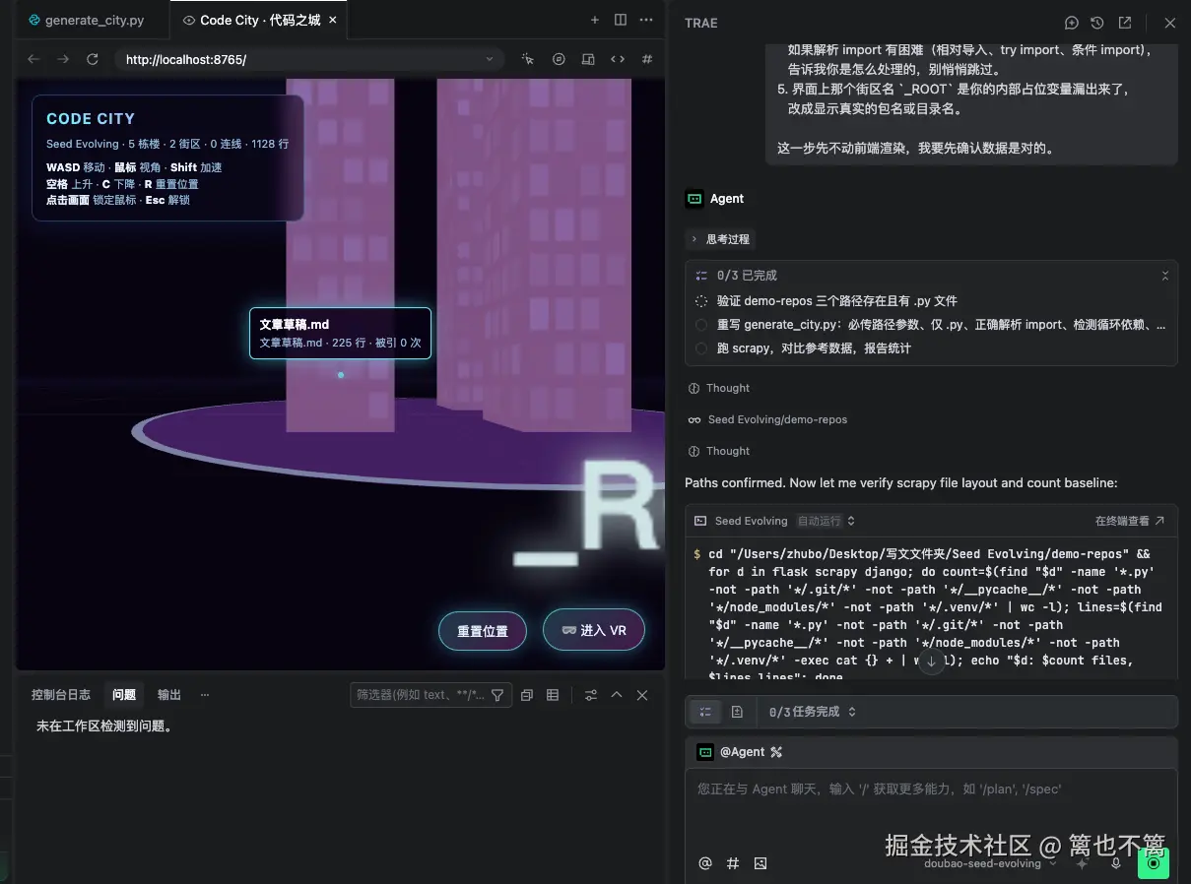Open panel settings sliders icon

[591, 695]
